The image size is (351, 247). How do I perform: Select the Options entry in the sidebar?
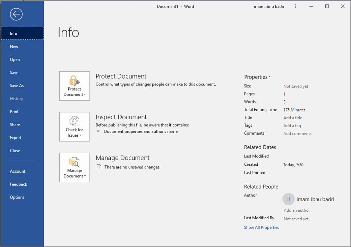(17, 197)
